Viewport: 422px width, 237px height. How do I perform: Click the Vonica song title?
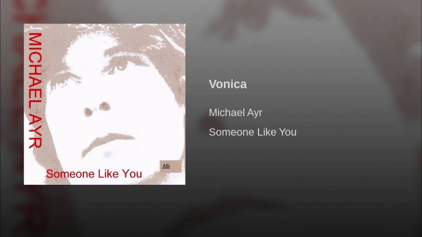pyautogui.click(x=227, y=84)
